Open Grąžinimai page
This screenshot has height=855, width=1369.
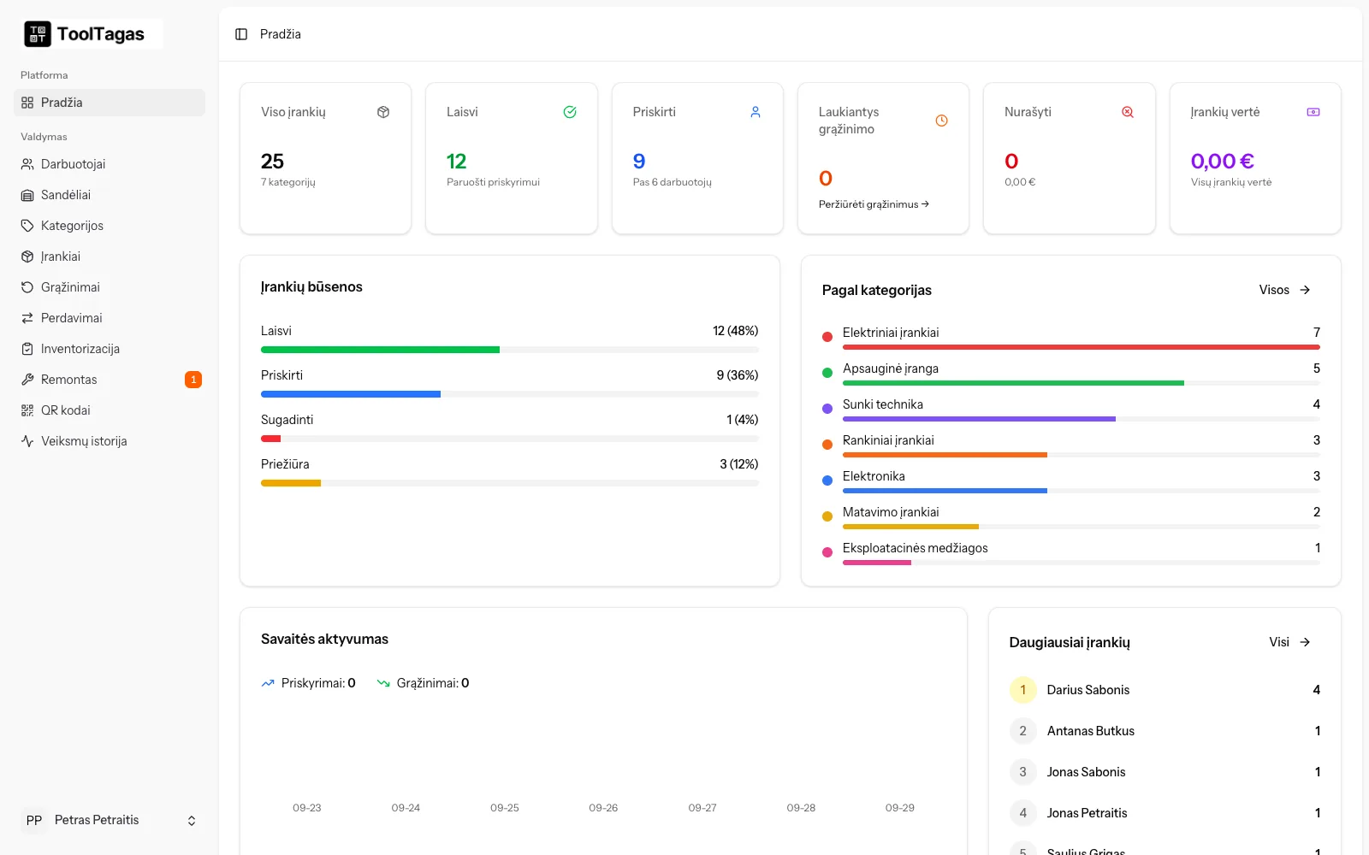[110, 287]
